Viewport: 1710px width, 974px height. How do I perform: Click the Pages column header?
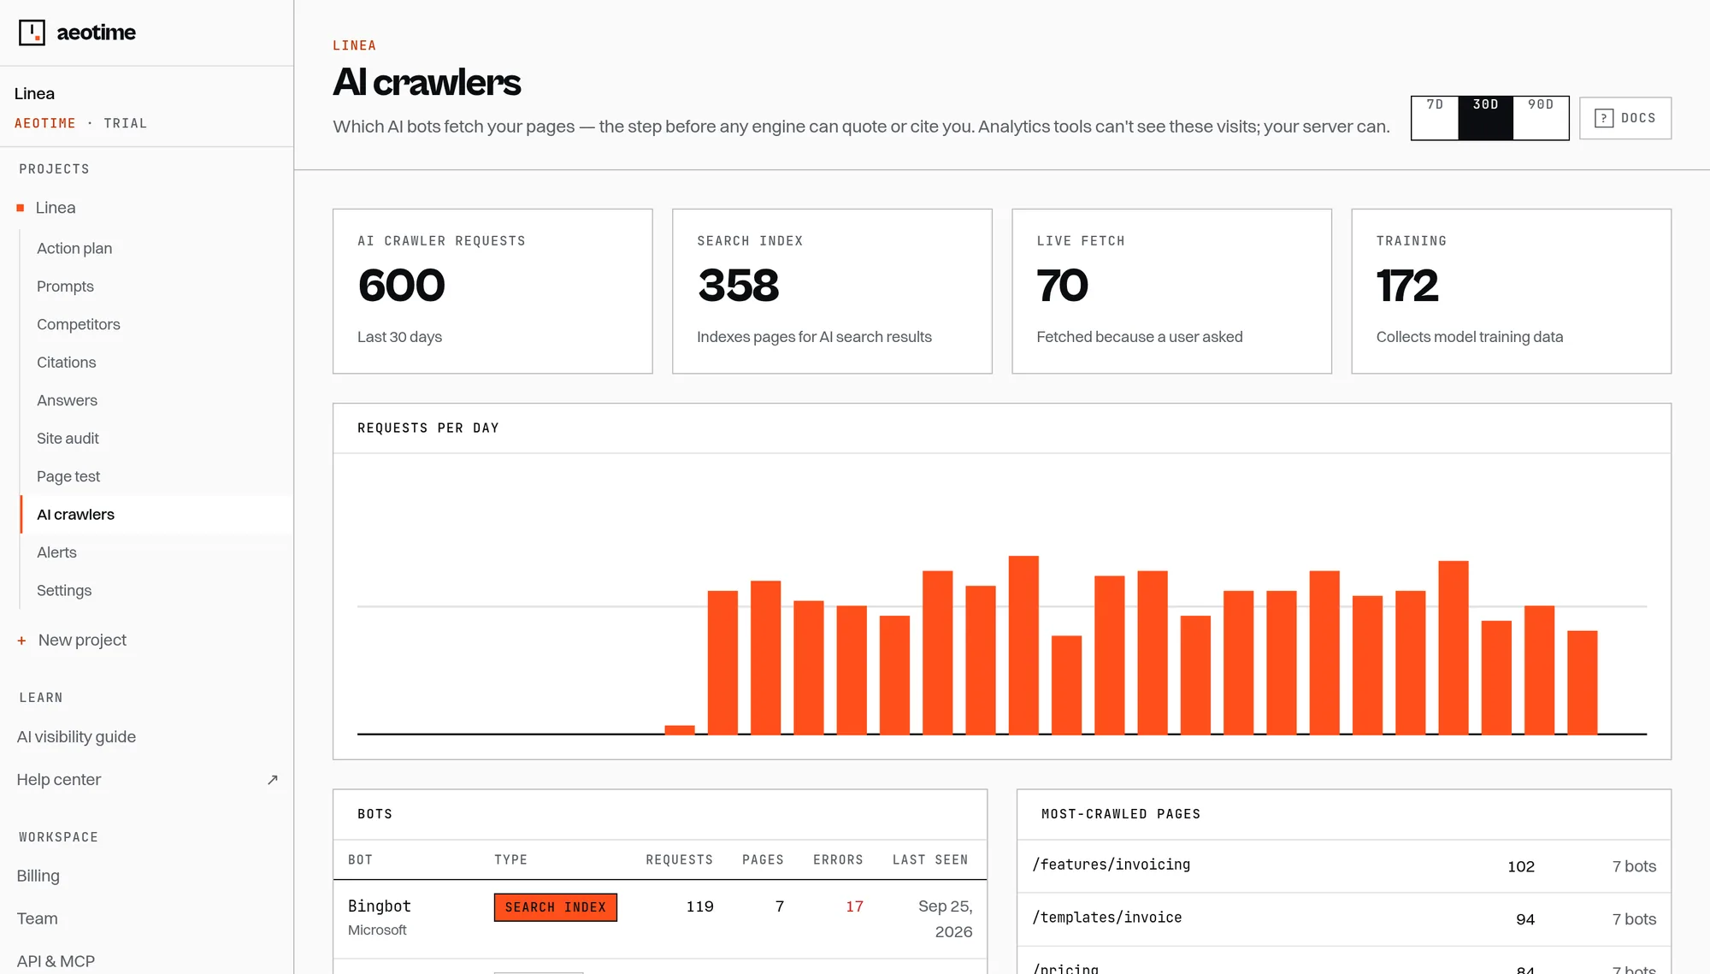coord(763,860)
